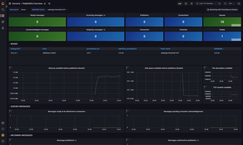
Task: Click info icon on Messages pending panel
Action: point(127,111)
